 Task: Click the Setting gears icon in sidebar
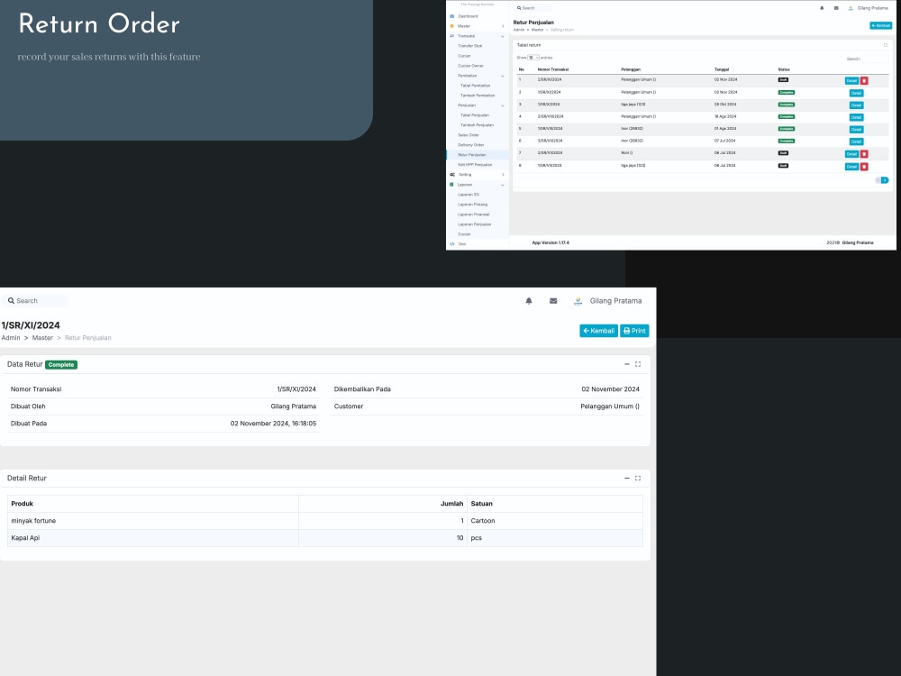(452, 175)
